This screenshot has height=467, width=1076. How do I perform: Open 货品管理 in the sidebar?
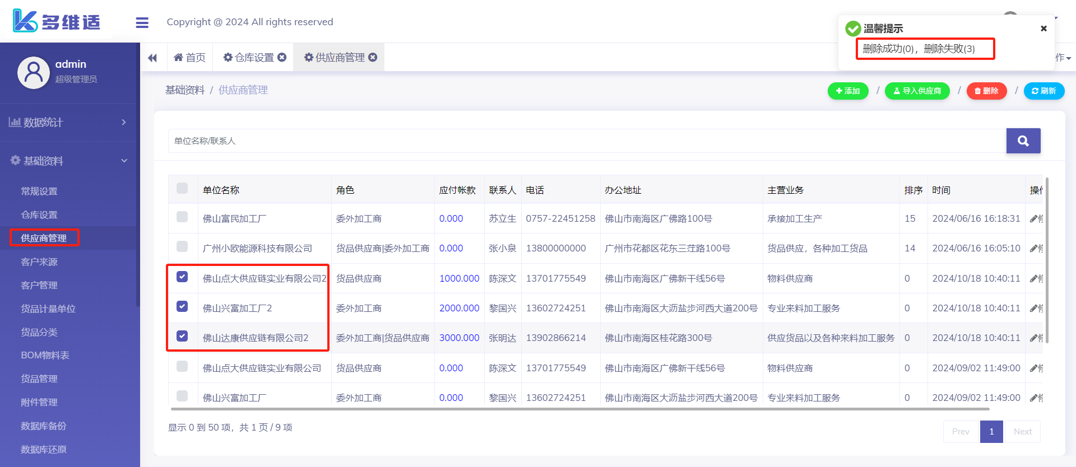[39, 379]
